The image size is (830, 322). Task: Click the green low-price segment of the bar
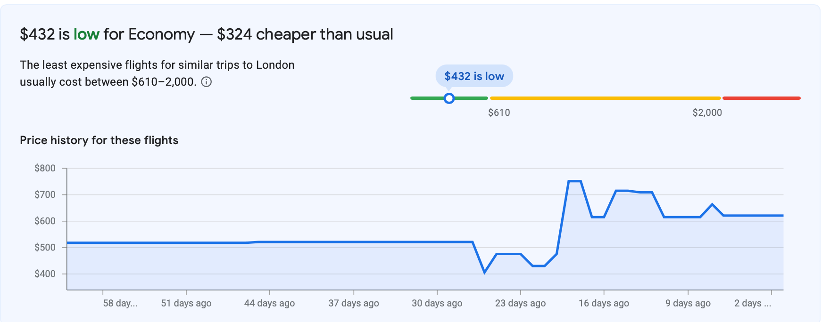pyautogui.click(x=424, y=98)
